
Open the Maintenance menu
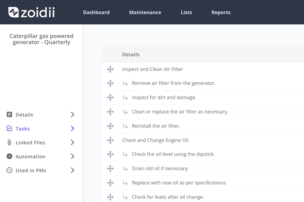(145, 12)
